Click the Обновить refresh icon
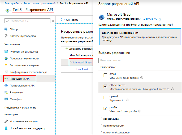The image size is (182, 135). pyautogui.click(x=63, y=20)
